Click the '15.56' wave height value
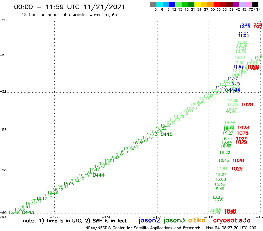 pyautogui.click(x=220, y=184)
